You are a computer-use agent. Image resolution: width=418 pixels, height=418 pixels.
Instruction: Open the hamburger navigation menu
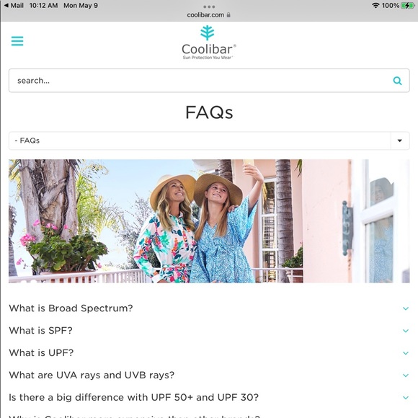[17, 41]
